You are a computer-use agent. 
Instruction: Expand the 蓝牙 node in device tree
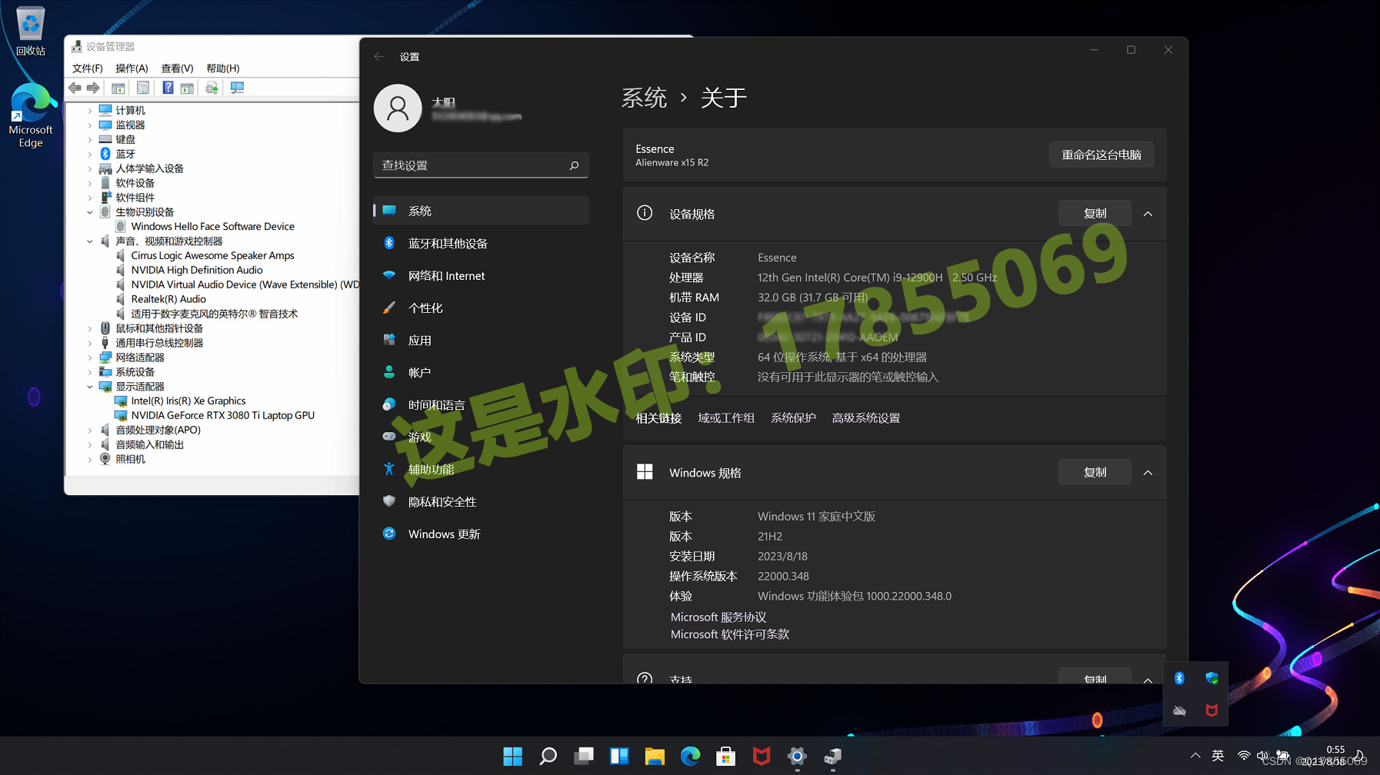(x=90, y=155)
